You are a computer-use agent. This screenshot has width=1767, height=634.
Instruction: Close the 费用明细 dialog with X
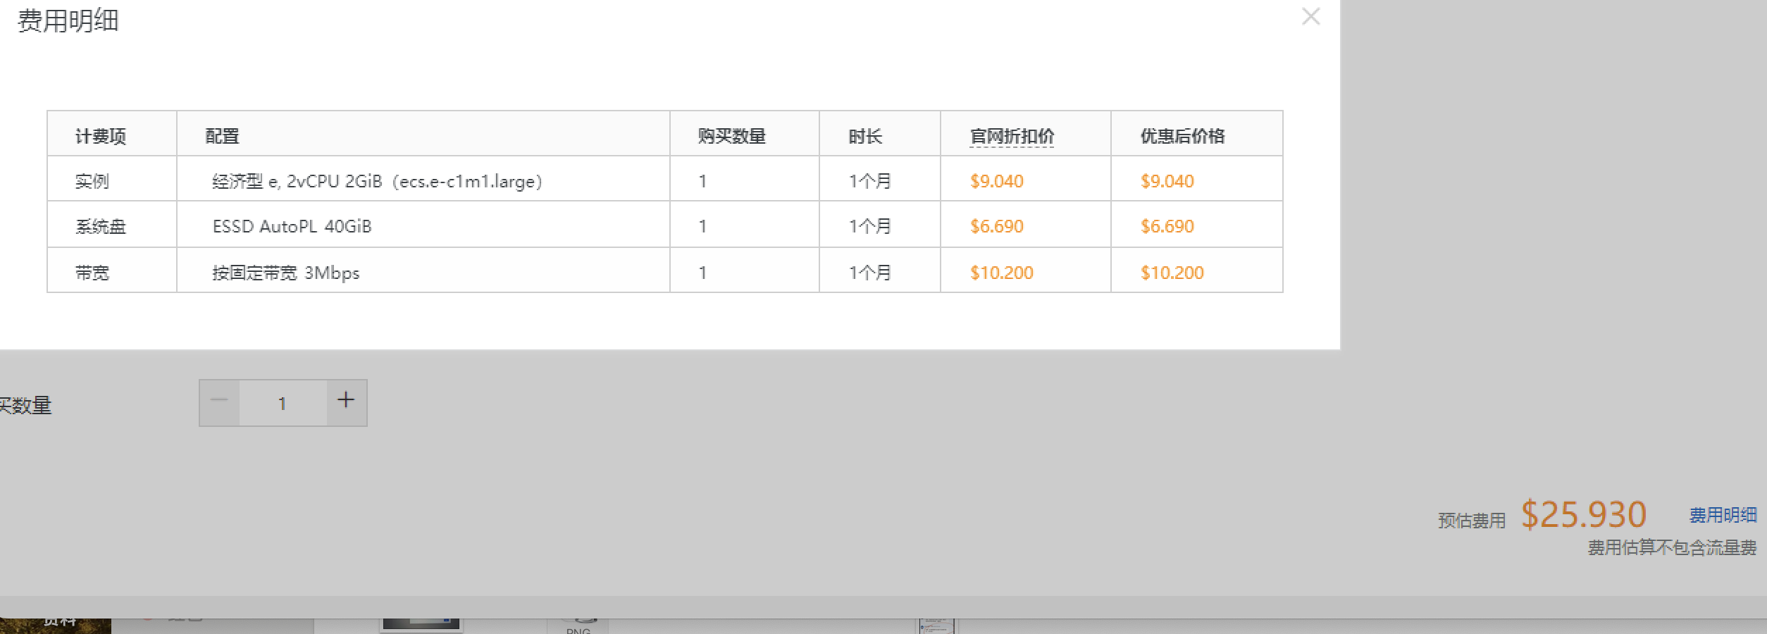point(1310,17)
